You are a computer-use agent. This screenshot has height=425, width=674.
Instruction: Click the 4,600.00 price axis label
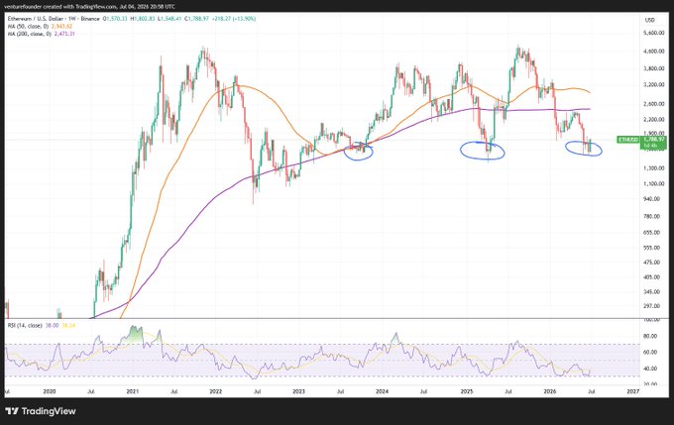654,52
